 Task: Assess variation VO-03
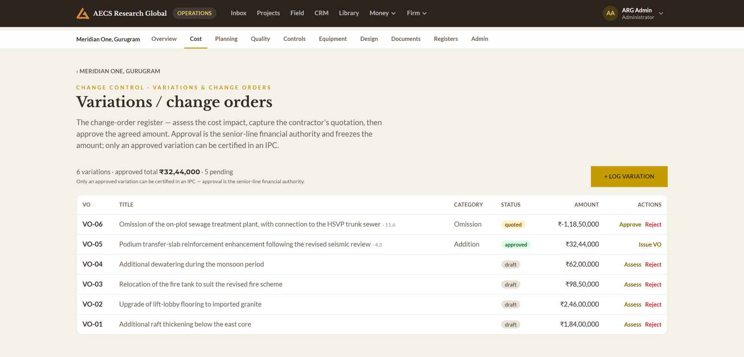coord(632,285)
